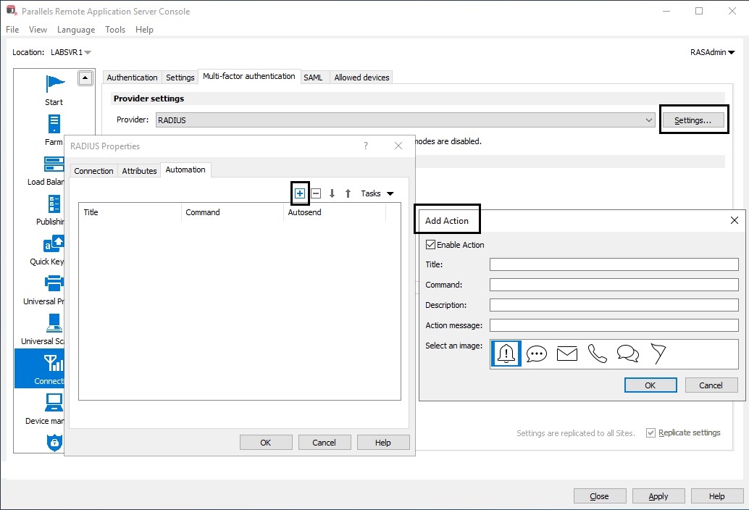This screenshot has height=510, width=749.
Task: Open the View menu
Action: [x=38, y=30]
